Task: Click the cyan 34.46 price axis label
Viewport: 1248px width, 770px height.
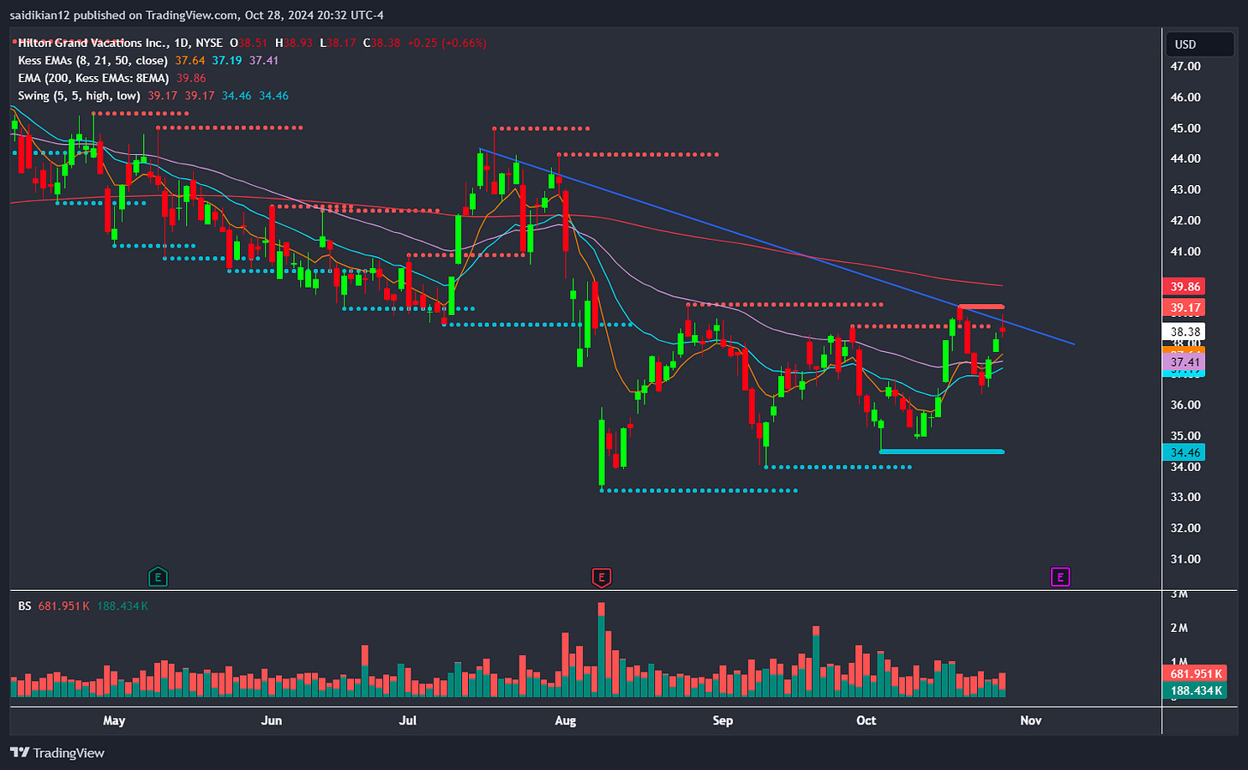Action: [x=1185, y=452]
